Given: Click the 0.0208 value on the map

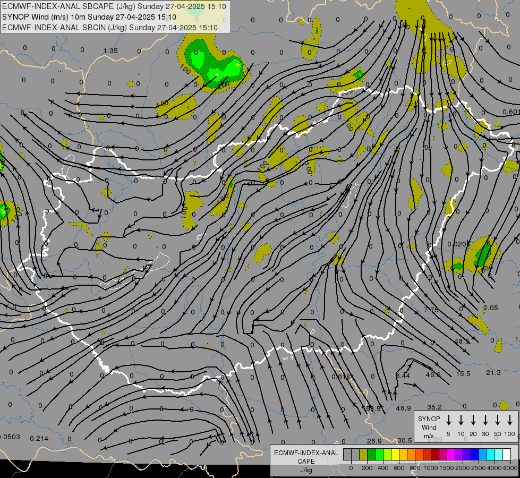Looking at the screenshot, I should 458,244.
